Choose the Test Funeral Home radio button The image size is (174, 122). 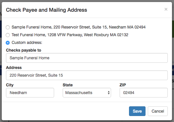8,35
